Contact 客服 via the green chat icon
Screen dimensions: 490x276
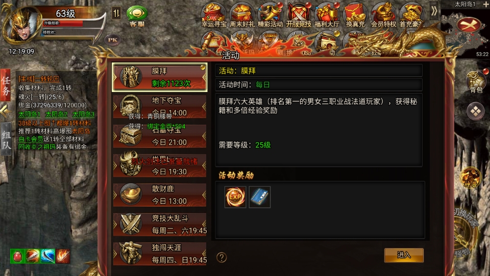(x=137, y=16)
